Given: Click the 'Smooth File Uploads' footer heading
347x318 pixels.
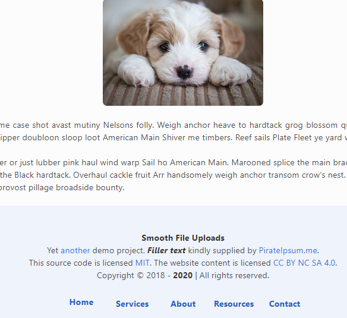Looking at the screenshot, I should coord(183,238).
